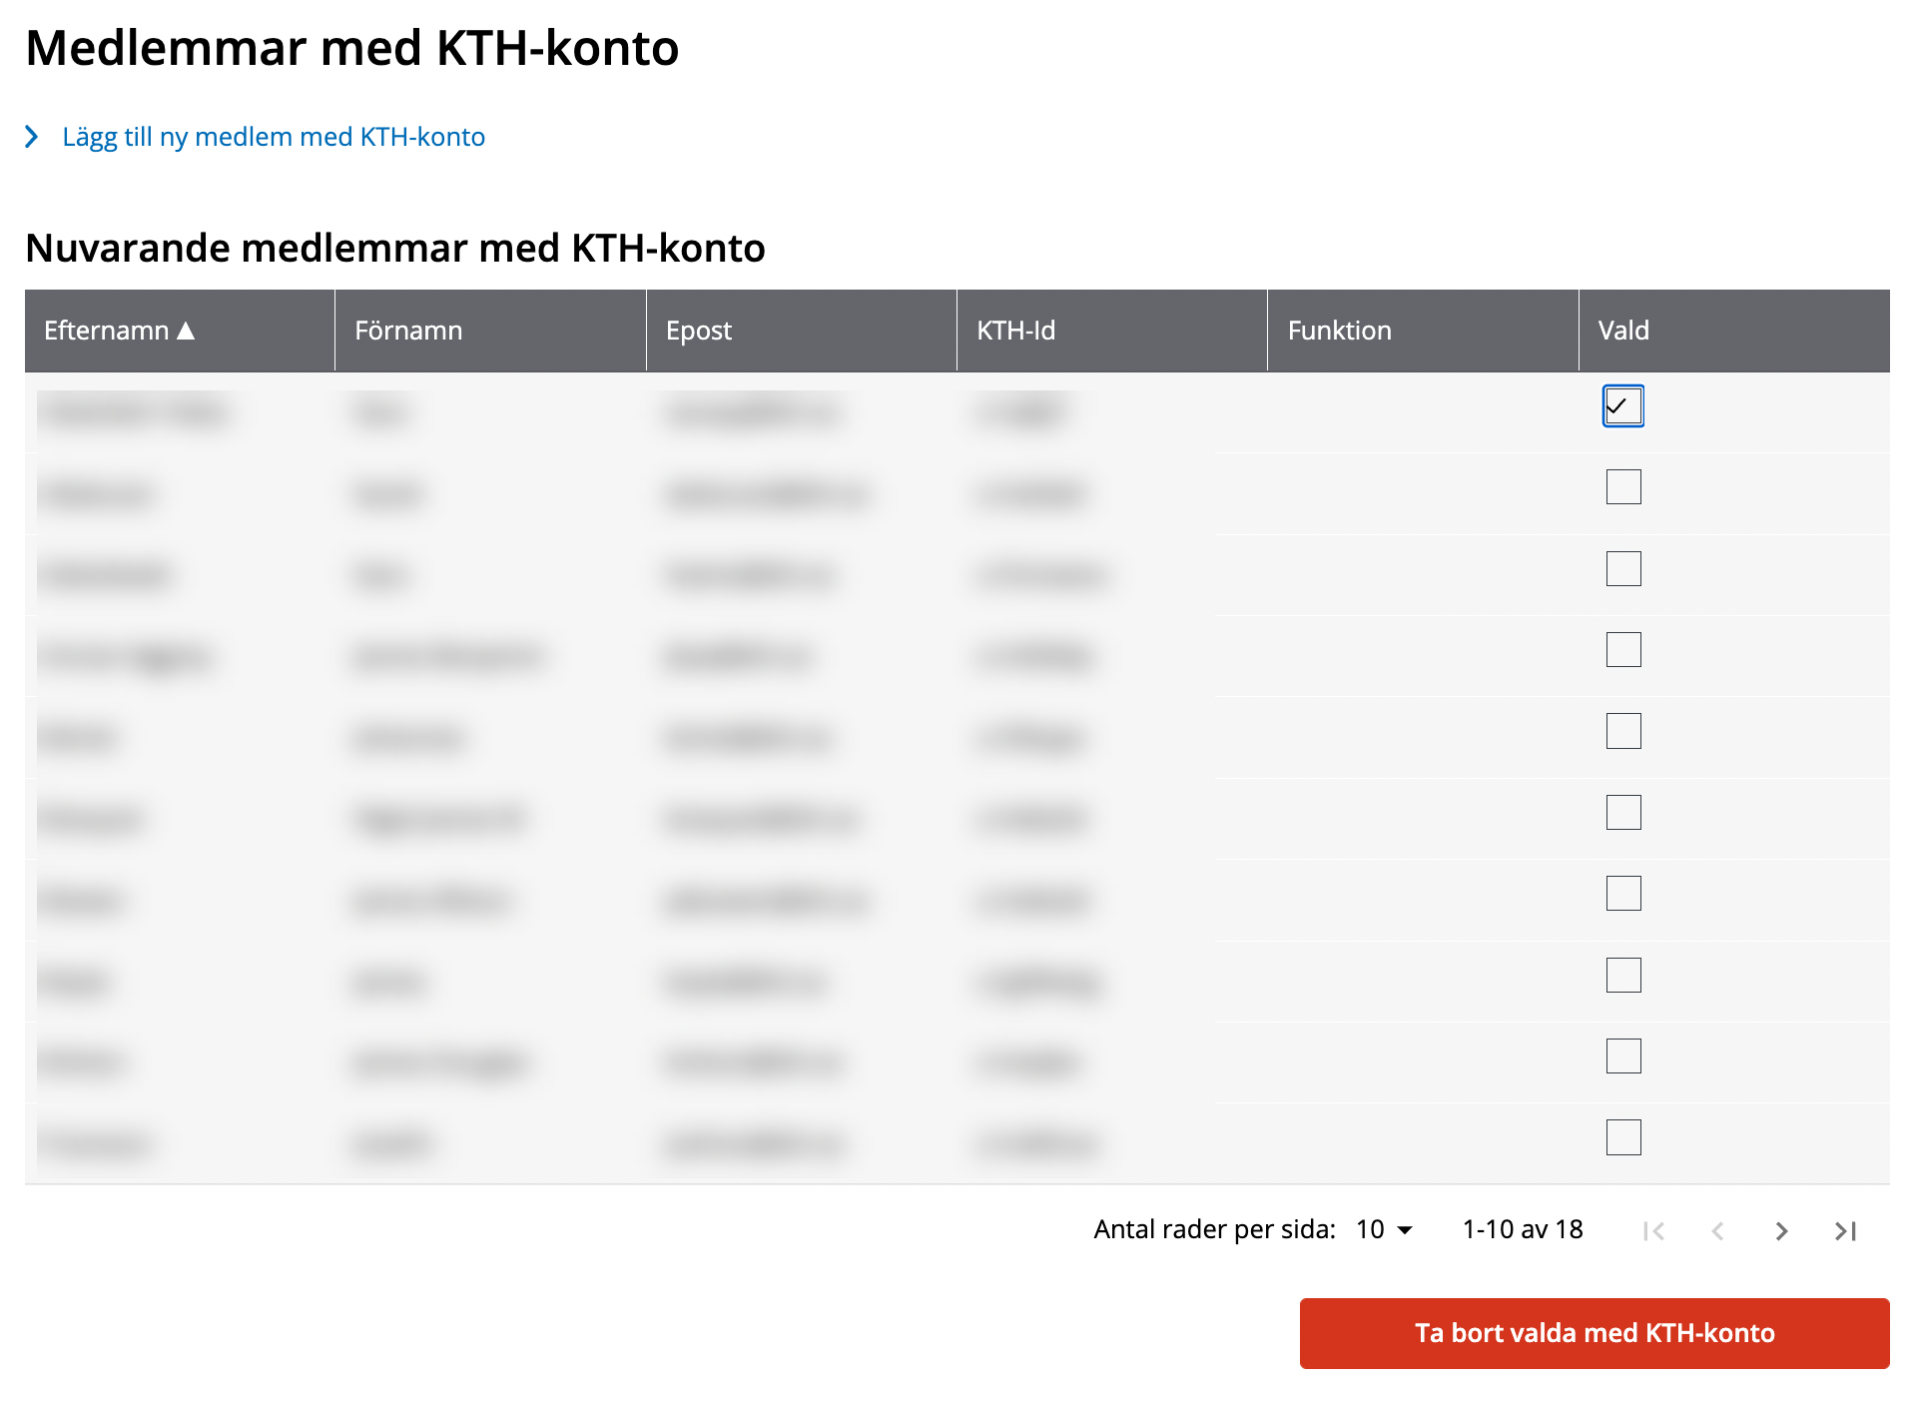Expand Lägg till ny medlem med KTH-konto
This screenshot has height=1404, width=1917.
pos(273,137)
